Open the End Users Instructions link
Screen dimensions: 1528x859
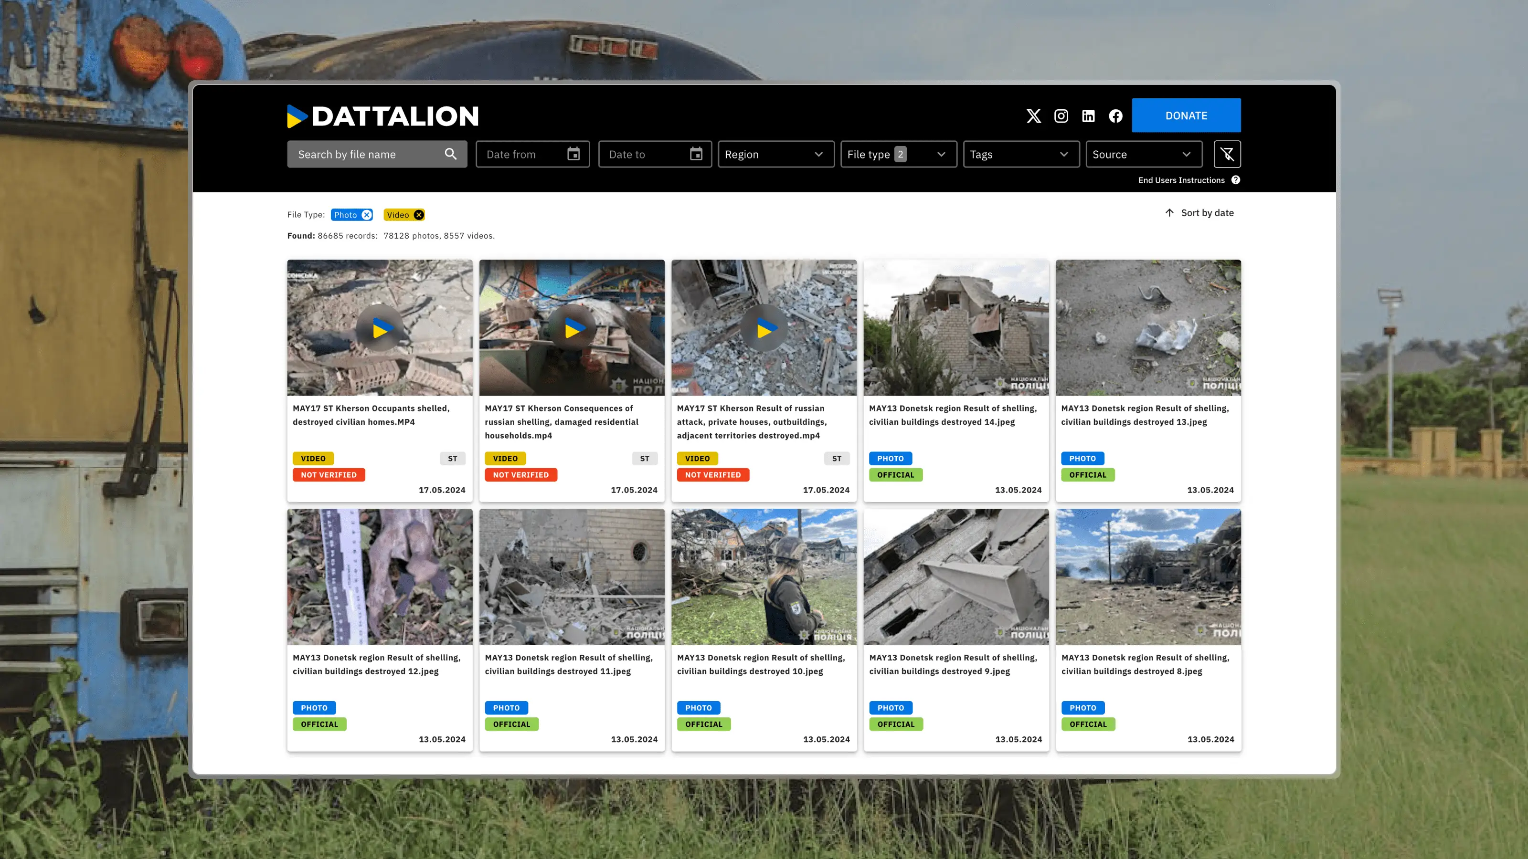(x=1181, y=179)
